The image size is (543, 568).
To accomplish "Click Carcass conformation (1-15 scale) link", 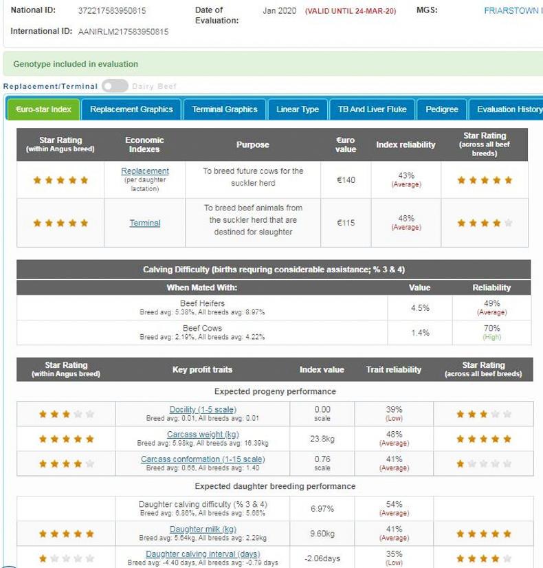I will pos(203,459).
